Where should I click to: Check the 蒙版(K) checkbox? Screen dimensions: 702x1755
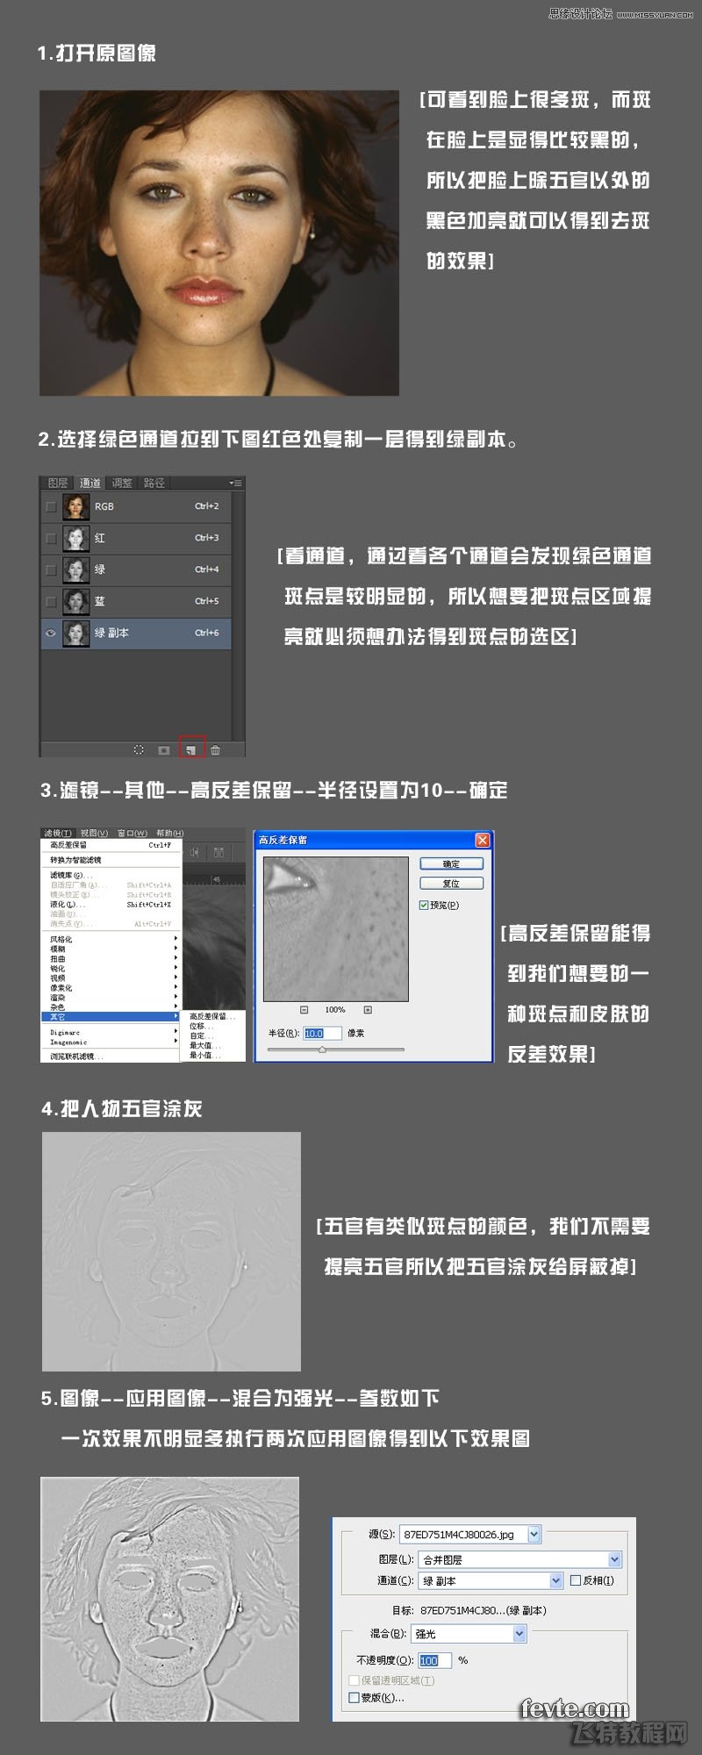pyautogui.click(x=355, y=1697)
